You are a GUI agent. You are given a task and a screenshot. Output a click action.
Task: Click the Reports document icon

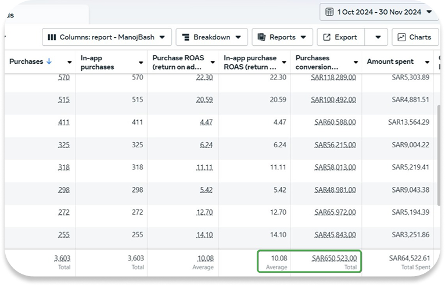click(x=262, y=37)
